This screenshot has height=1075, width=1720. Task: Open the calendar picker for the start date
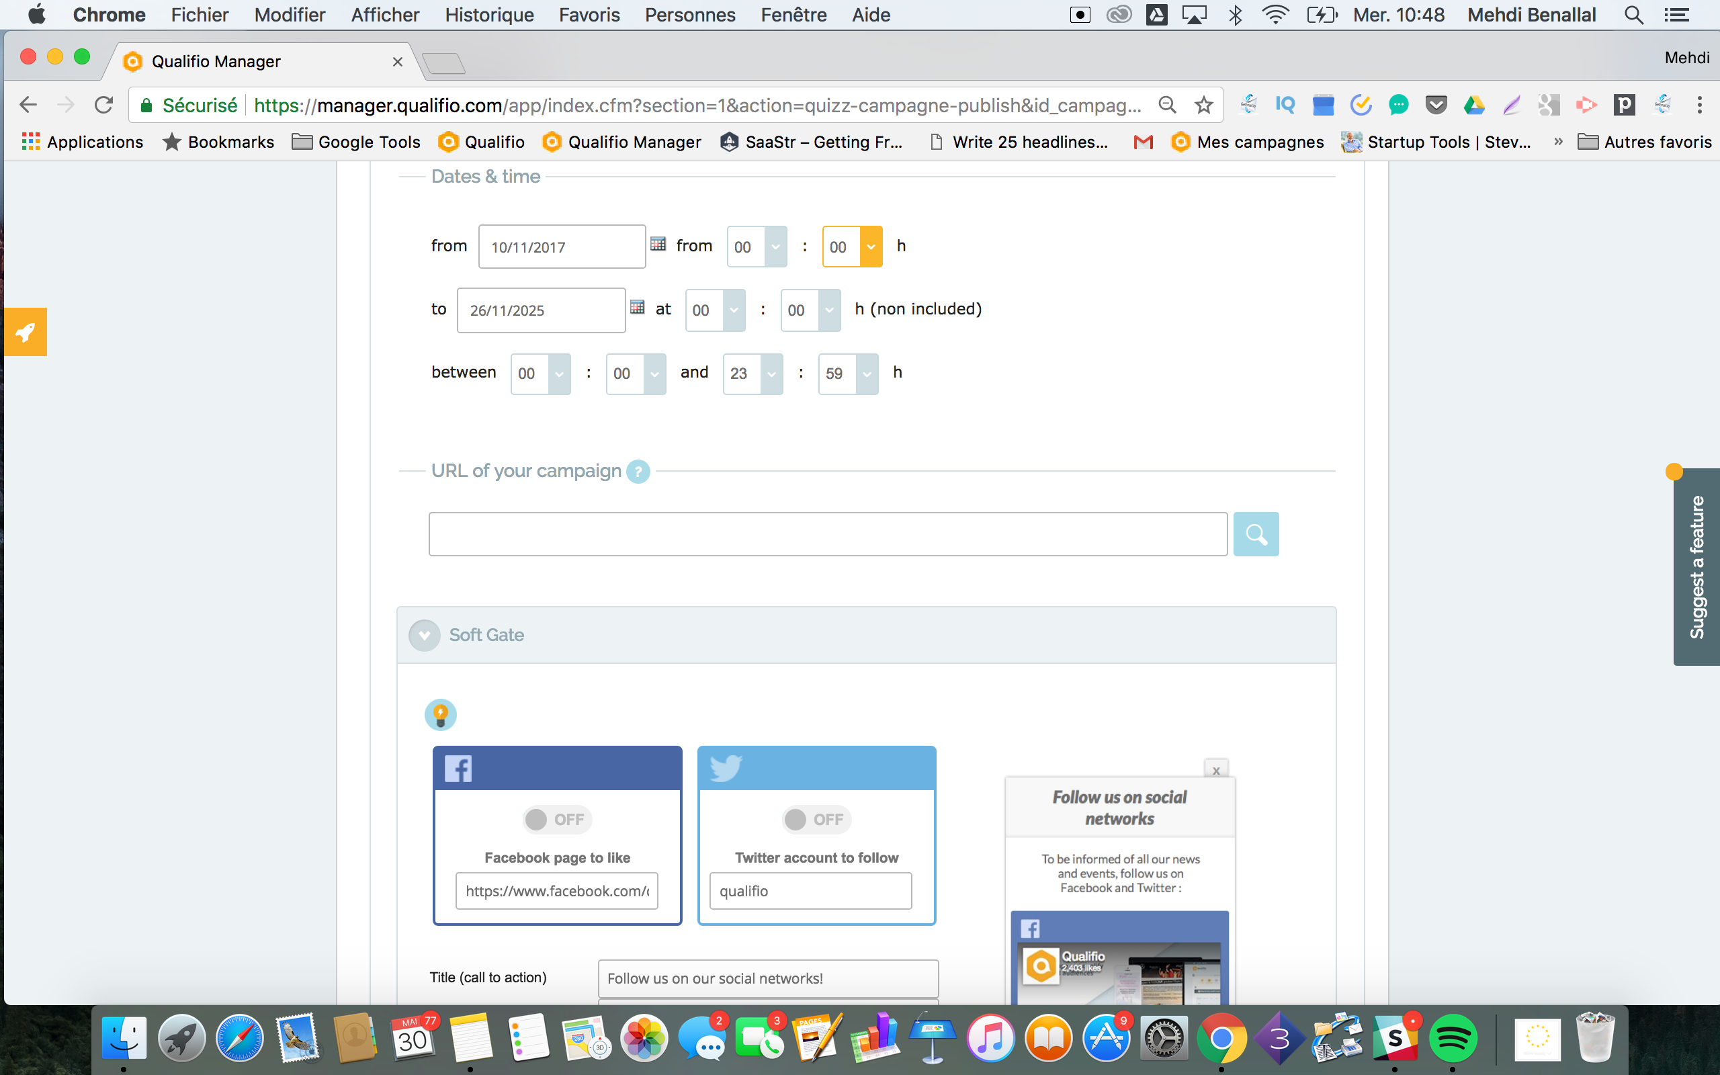[658, 244]
